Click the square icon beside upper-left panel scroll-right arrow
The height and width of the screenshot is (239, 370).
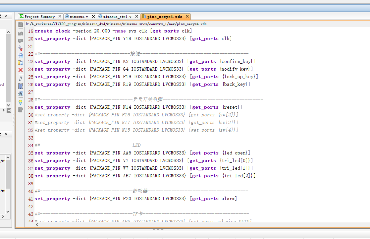tap(9, 110)
